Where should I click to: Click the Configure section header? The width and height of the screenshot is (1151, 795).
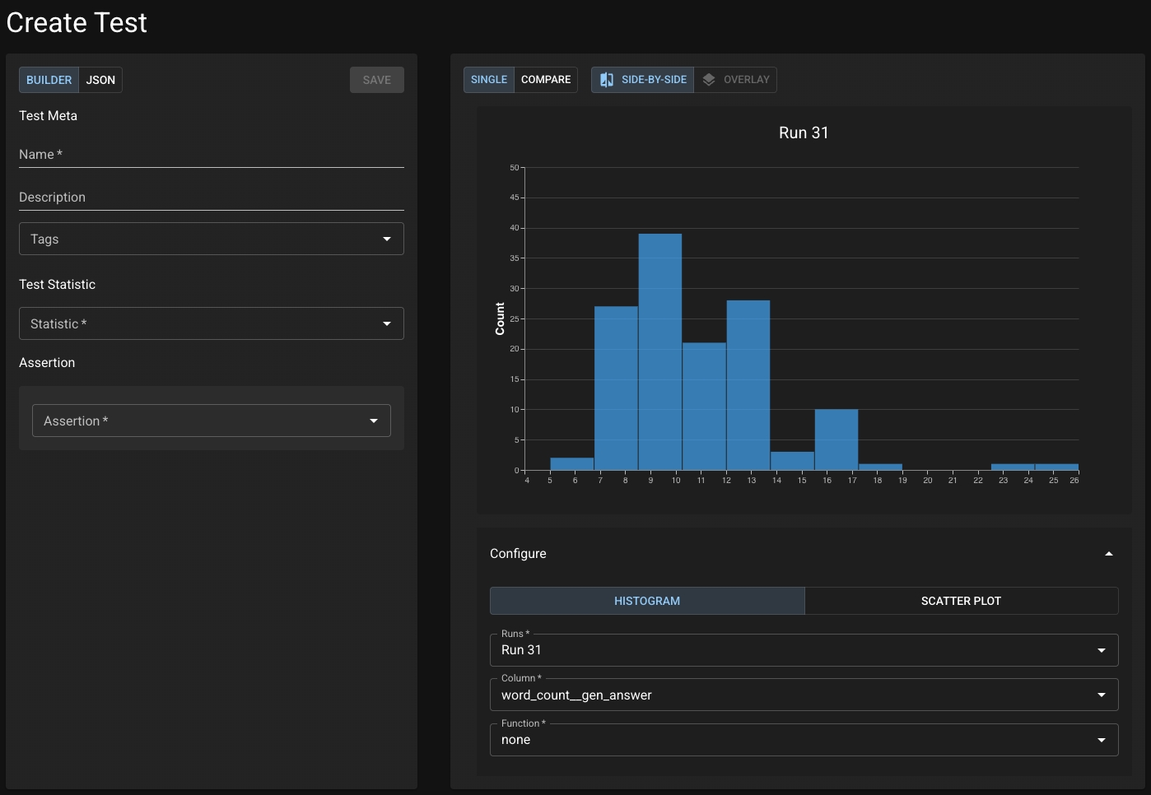coord(519,554)
